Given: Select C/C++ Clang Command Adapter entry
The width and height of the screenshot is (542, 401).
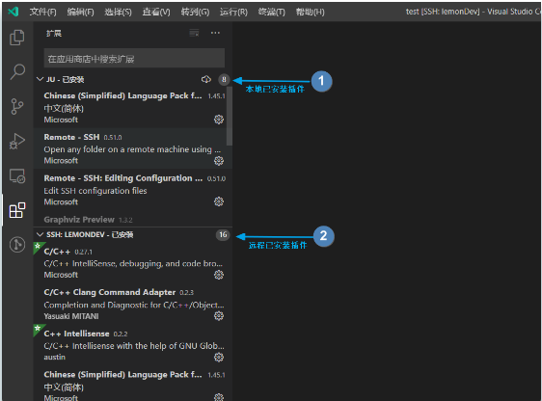Looking at the screenshot, I should (133, 304).
